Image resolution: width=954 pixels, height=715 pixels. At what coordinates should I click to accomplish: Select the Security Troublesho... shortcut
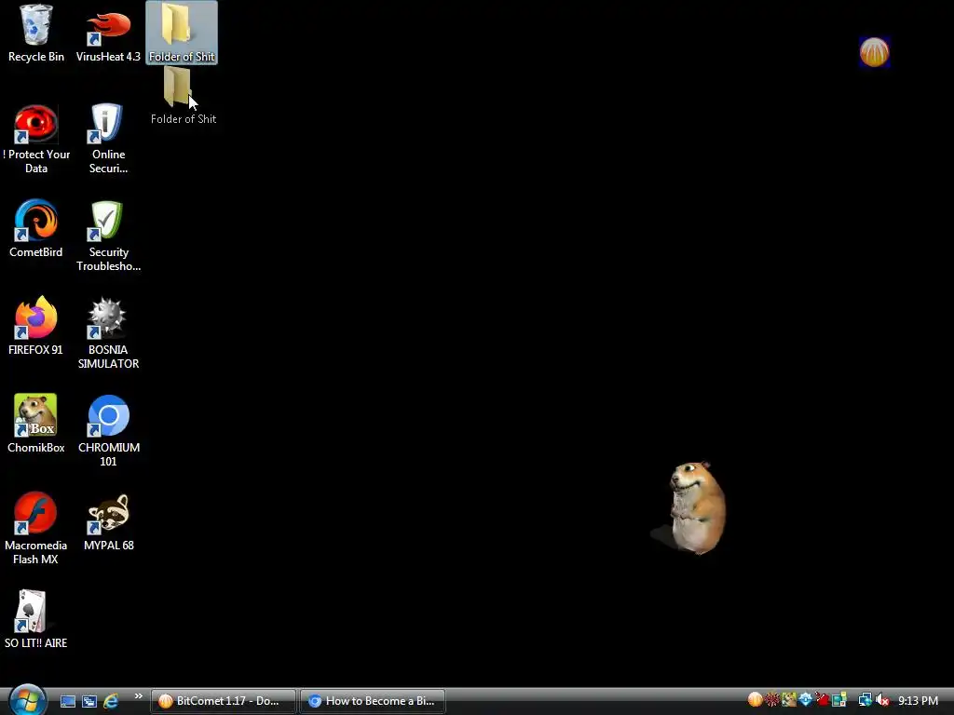(108, 236)
